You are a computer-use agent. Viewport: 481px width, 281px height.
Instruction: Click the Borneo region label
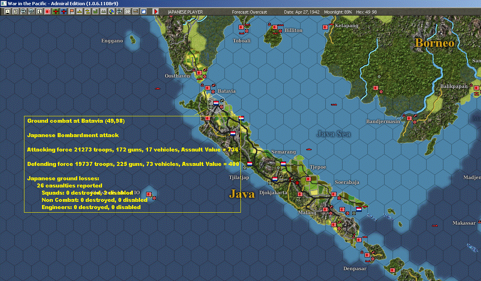pyautogui.click(x=434, y=43)
